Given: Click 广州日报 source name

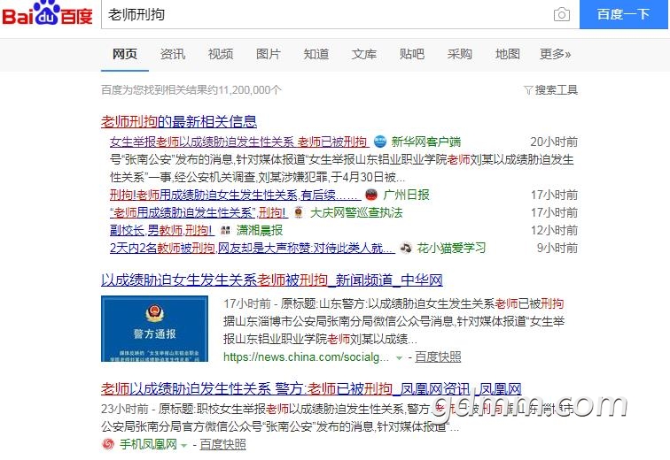Looking at the screenshot, I should pos(407,195).
